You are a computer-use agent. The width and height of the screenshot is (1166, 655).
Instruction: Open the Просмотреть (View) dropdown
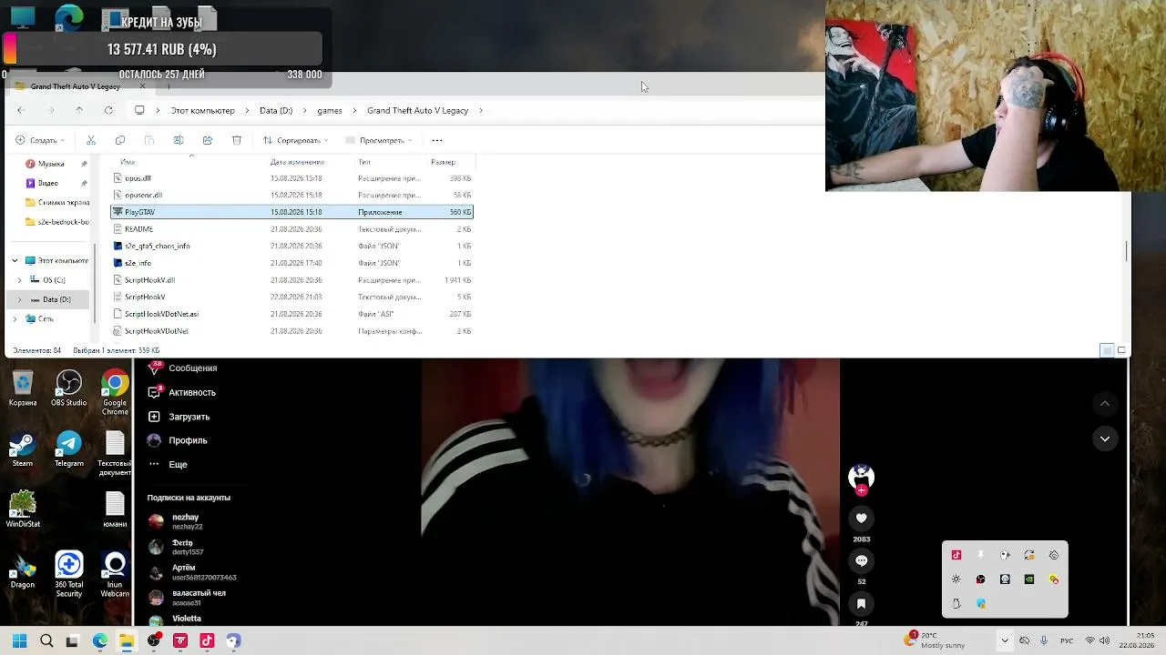tap(379, 140)
